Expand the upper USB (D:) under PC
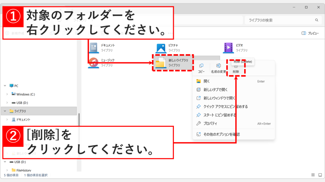Screen dimensions: 325x182 [7, 103]
